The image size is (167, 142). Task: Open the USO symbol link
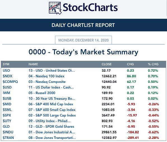[6, 71]
